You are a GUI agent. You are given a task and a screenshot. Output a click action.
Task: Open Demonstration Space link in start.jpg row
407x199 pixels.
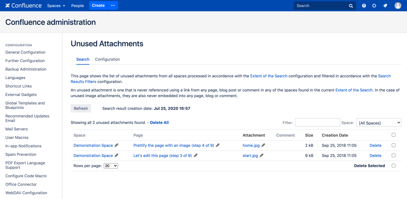point(93,156)
